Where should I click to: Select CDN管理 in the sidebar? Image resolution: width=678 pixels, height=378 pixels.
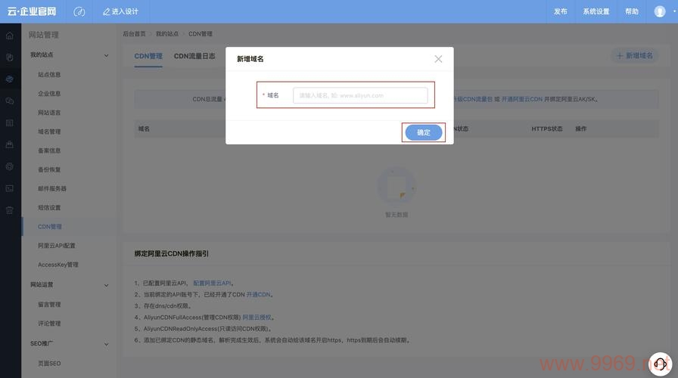[50, 227]
